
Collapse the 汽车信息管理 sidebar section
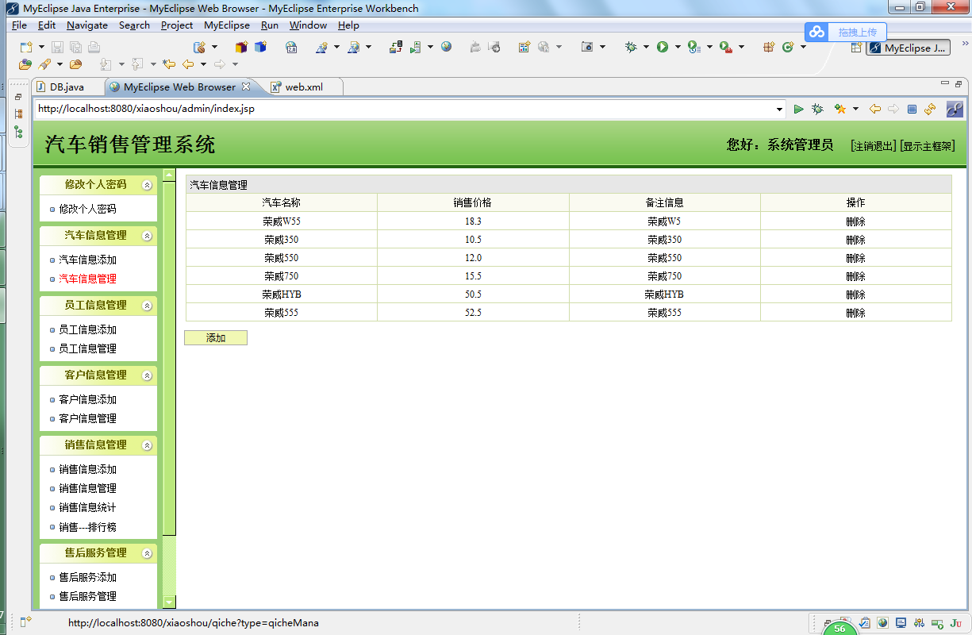[x=147, y=236]
